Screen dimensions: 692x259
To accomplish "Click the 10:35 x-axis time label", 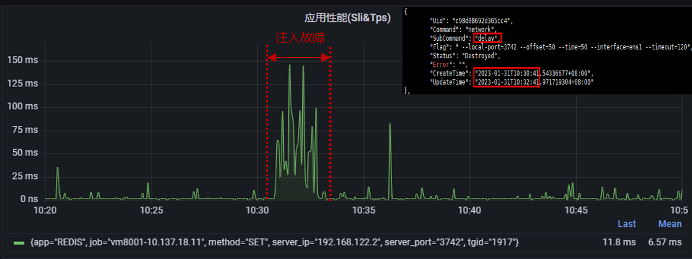I will [x=365, y=211].
